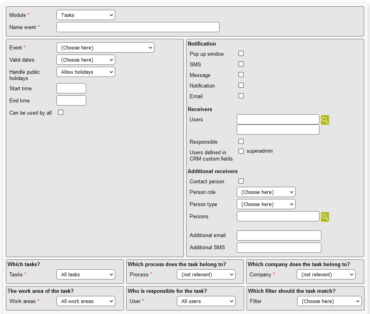Image resolution: width=370 pixels, height=314 pixels.
Task: Toggle the Responsible receiver checkbox
Action: point(241,141)
